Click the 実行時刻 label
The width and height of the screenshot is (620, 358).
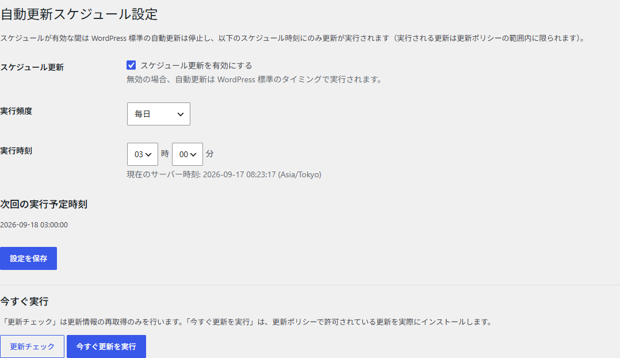pyautogui.click(x=16, y=151)
